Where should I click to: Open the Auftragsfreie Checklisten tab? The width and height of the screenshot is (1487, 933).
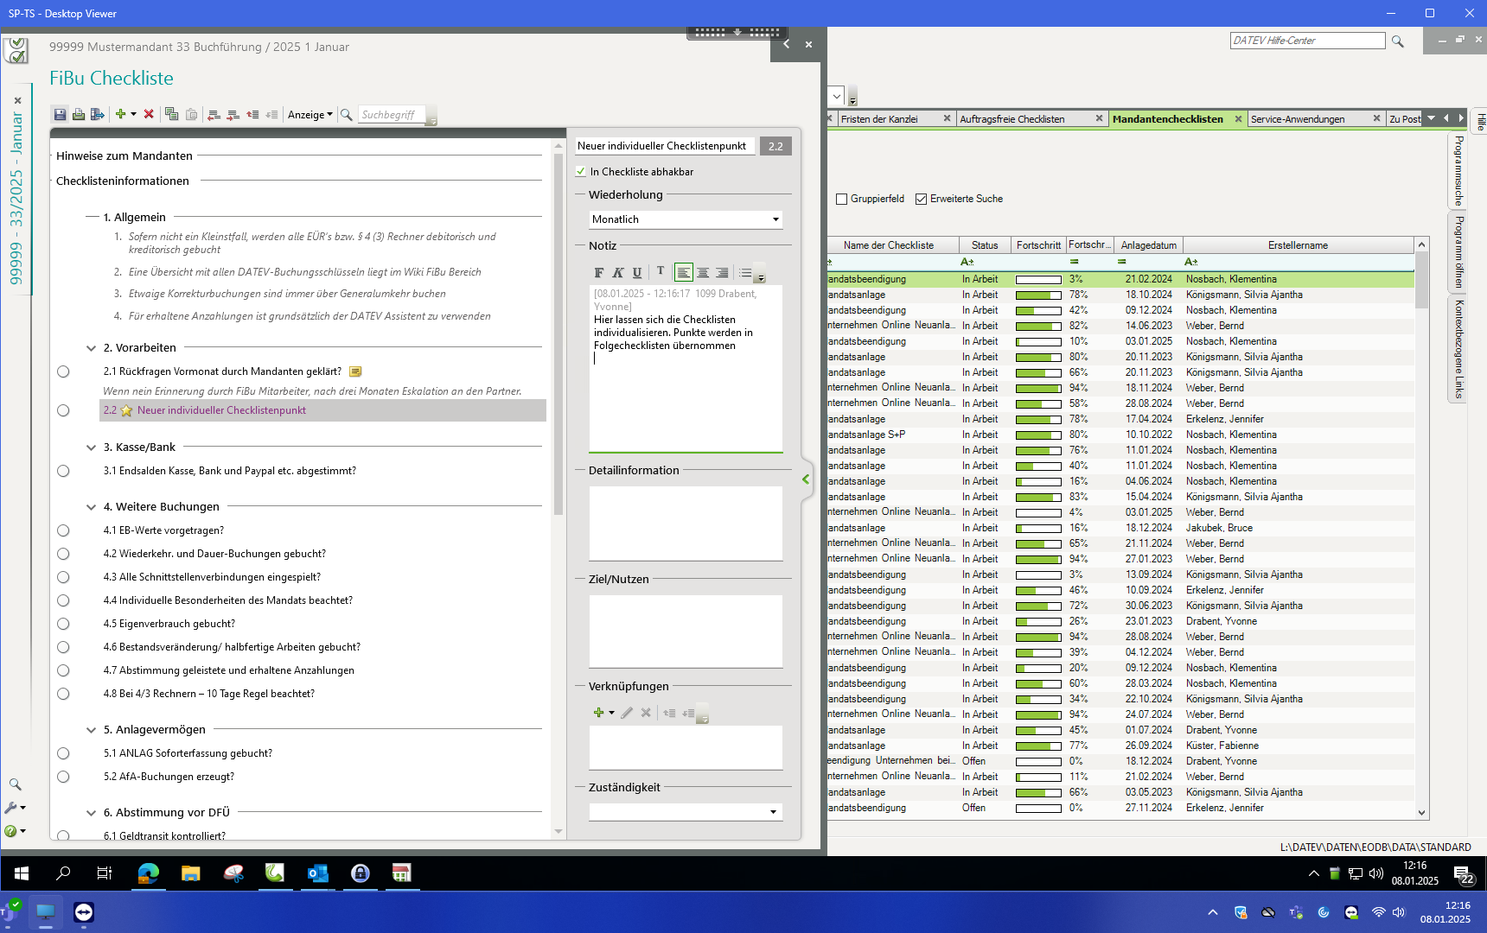[1012, 119]
